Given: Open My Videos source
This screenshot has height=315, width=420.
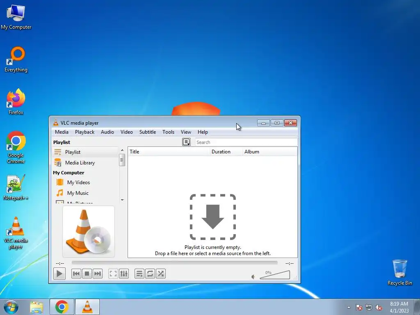Looking at the screenshot, I should 85,183.
